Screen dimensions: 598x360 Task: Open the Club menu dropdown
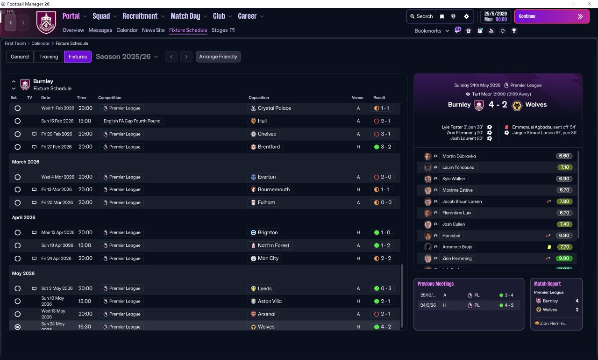tap(222, 16)
